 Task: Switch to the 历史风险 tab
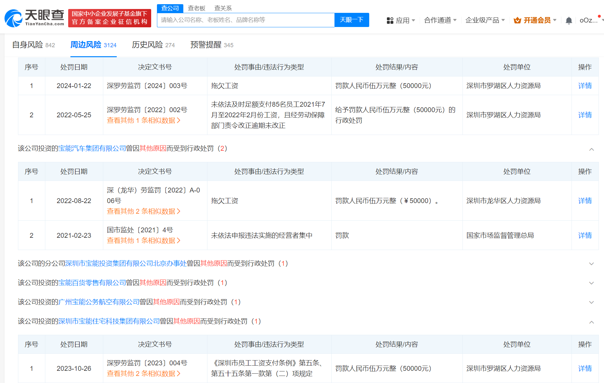pos(153,45)
